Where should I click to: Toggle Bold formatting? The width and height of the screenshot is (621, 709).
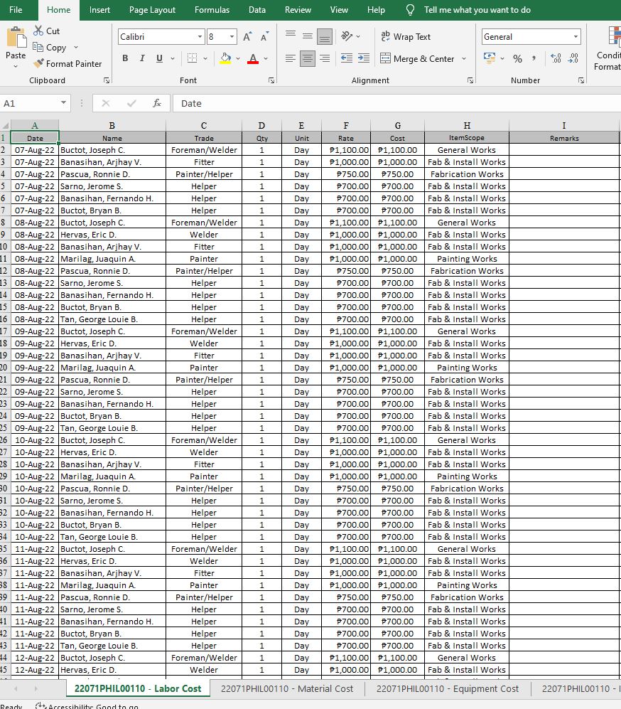125,58
